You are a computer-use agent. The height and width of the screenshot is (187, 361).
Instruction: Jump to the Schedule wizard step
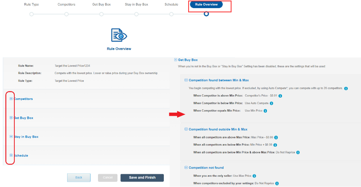point(171,4)
